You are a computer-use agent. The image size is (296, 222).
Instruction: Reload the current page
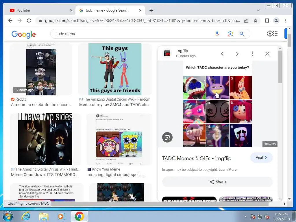[x=29, y=21]
